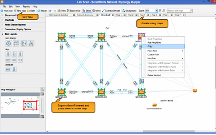Click the zoom in magnifier icon

pyautogui.click(x=160, y=10)
